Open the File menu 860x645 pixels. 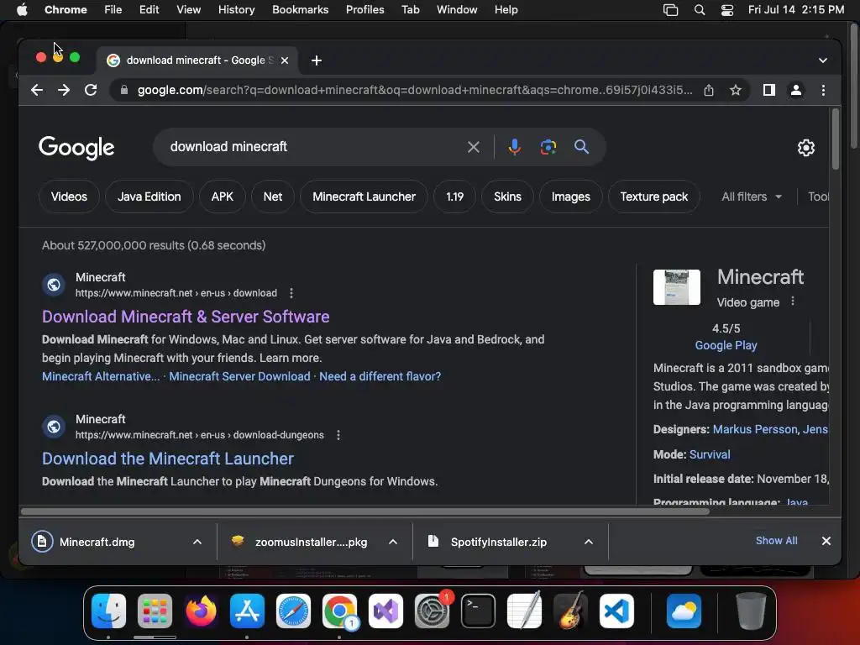click(x=113, y=10)
